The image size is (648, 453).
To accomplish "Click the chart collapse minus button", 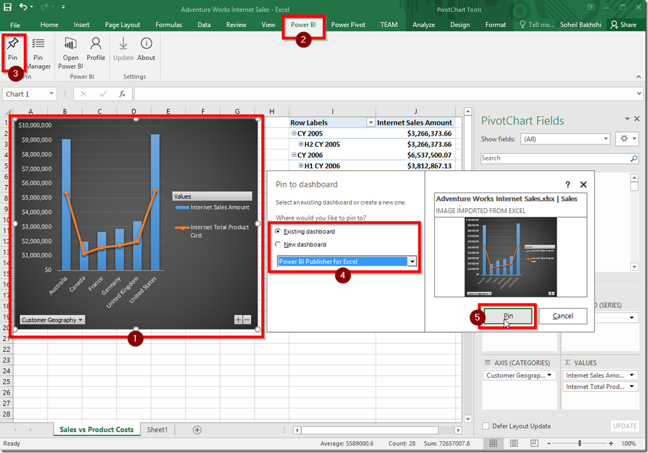I will click(x=246, y=319).
